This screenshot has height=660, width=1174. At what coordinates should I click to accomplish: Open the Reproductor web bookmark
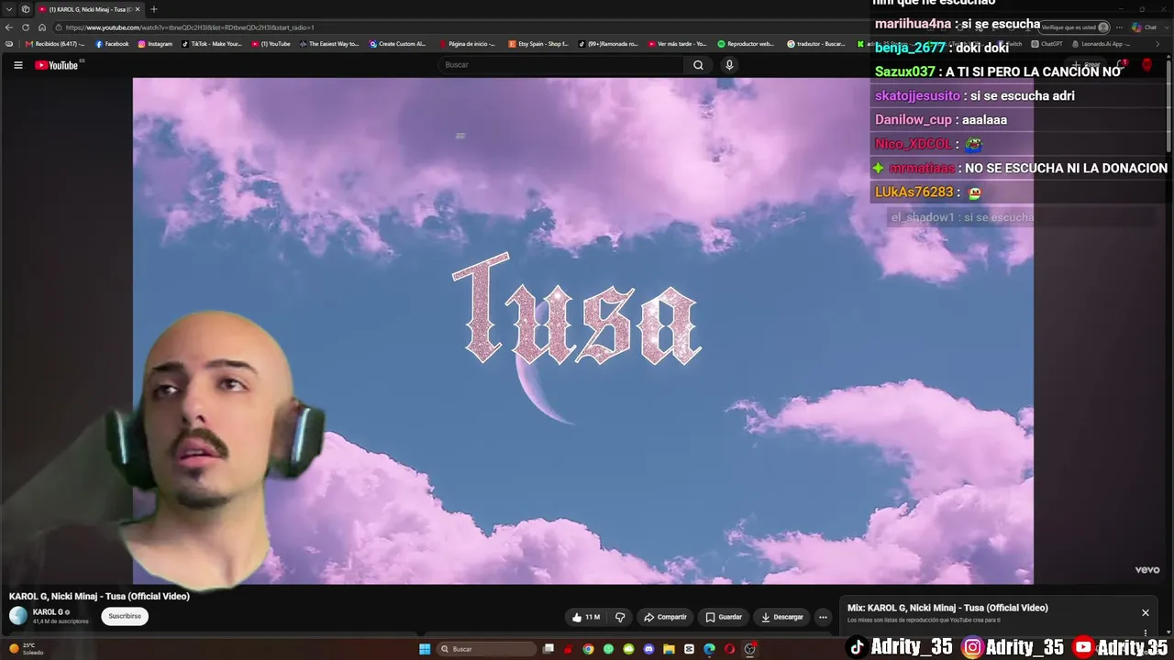(746, 44)
